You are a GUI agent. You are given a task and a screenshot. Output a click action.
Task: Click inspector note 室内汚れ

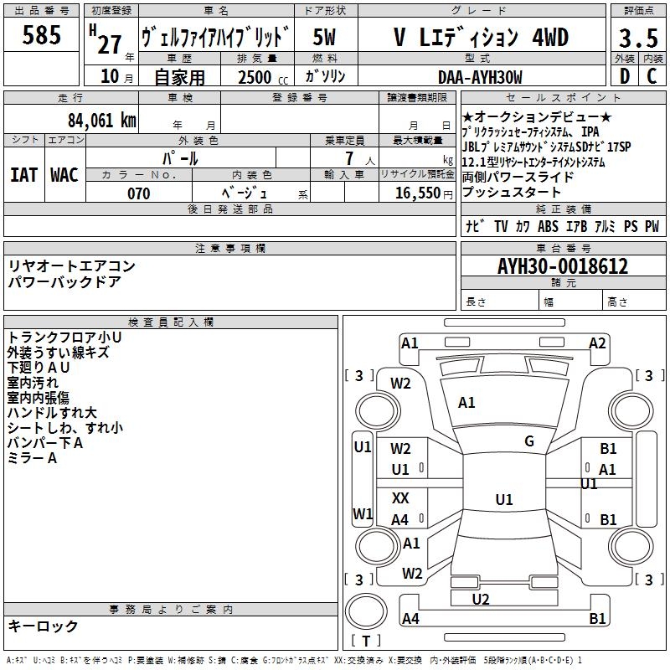tap(33, 383)
